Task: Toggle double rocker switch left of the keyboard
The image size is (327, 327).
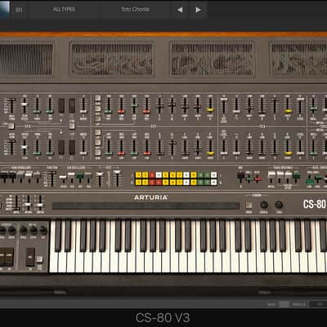Action: 7,257
